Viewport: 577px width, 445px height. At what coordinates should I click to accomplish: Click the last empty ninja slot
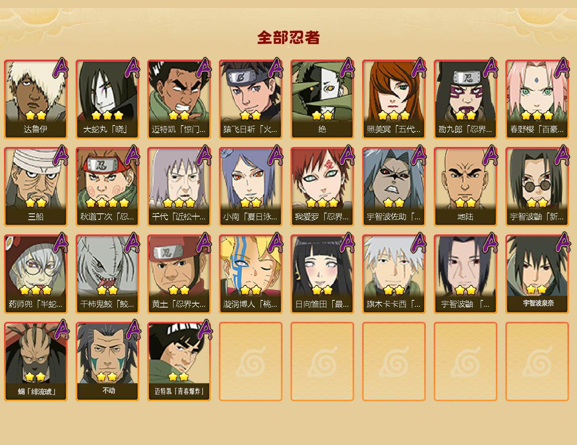coord(537,362)
